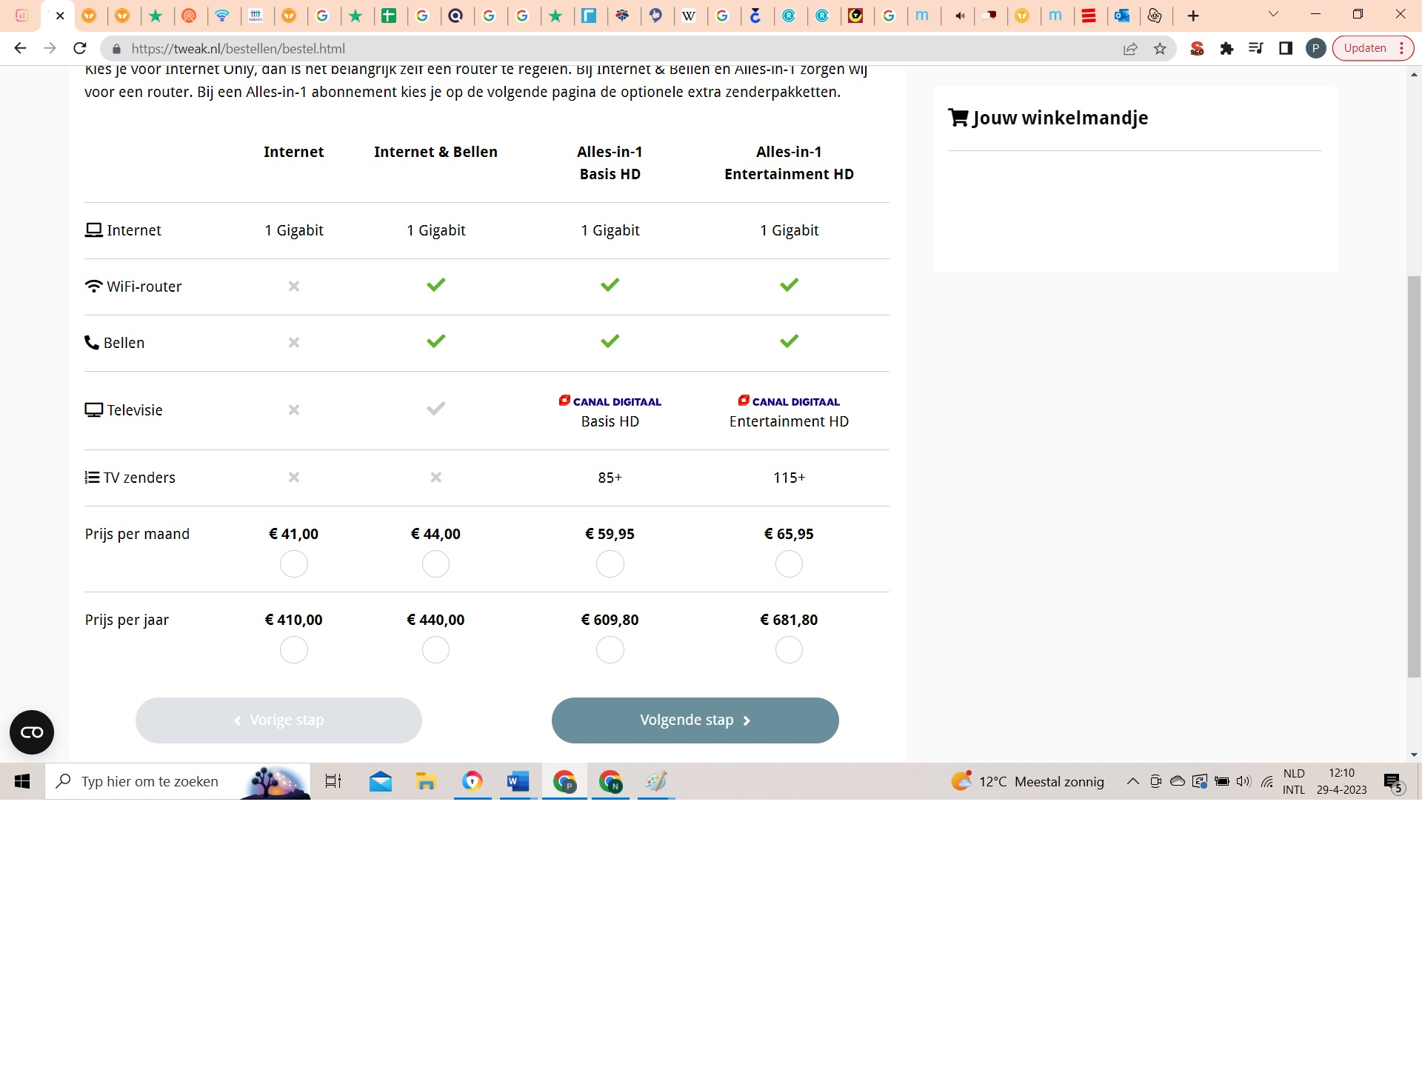
Task: Click the taskbar search box
Action: click(178, 781)
